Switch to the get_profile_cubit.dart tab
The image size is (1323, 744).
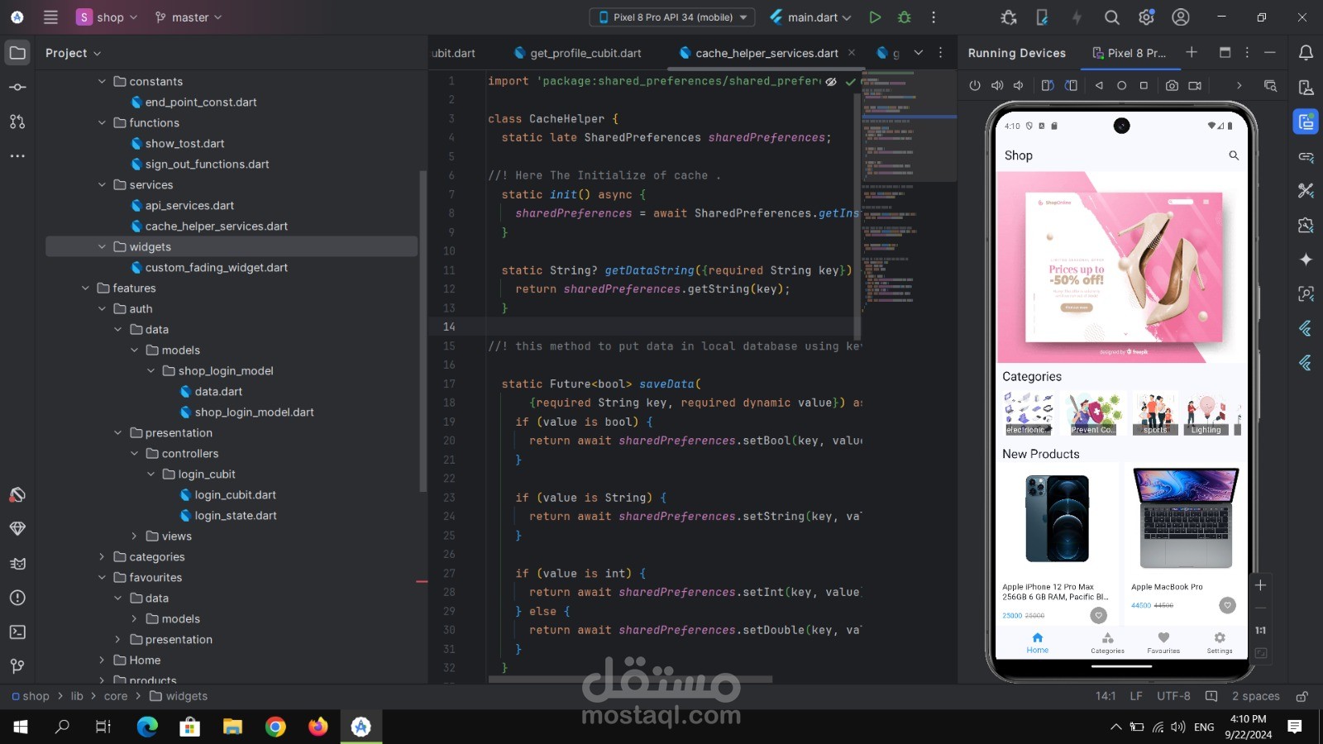pyautogui.click(x=577, y=53)
